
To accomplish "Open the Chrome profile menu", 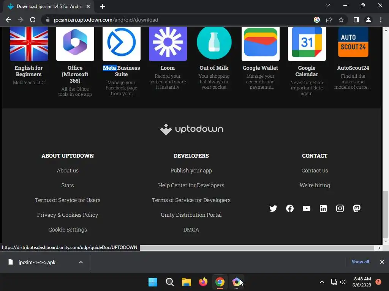I will (x=368, y=20).
